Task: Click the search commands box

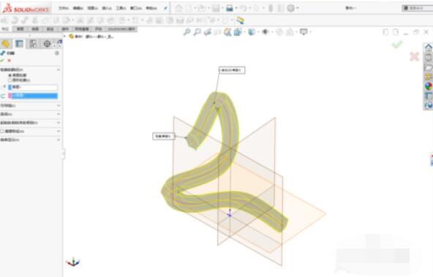Action: 418,8
